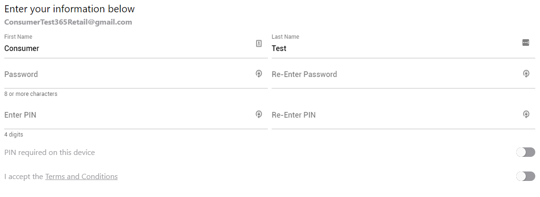Click the ConsumerTest365Retail@gmail.com email text
The width and height of the screenshot is (540, 197).
pos(68,22)
